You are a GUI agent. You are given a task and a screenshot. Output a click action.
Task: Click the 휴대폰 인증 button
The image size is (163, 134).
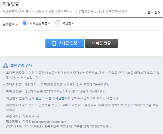(x=65, y=43)
